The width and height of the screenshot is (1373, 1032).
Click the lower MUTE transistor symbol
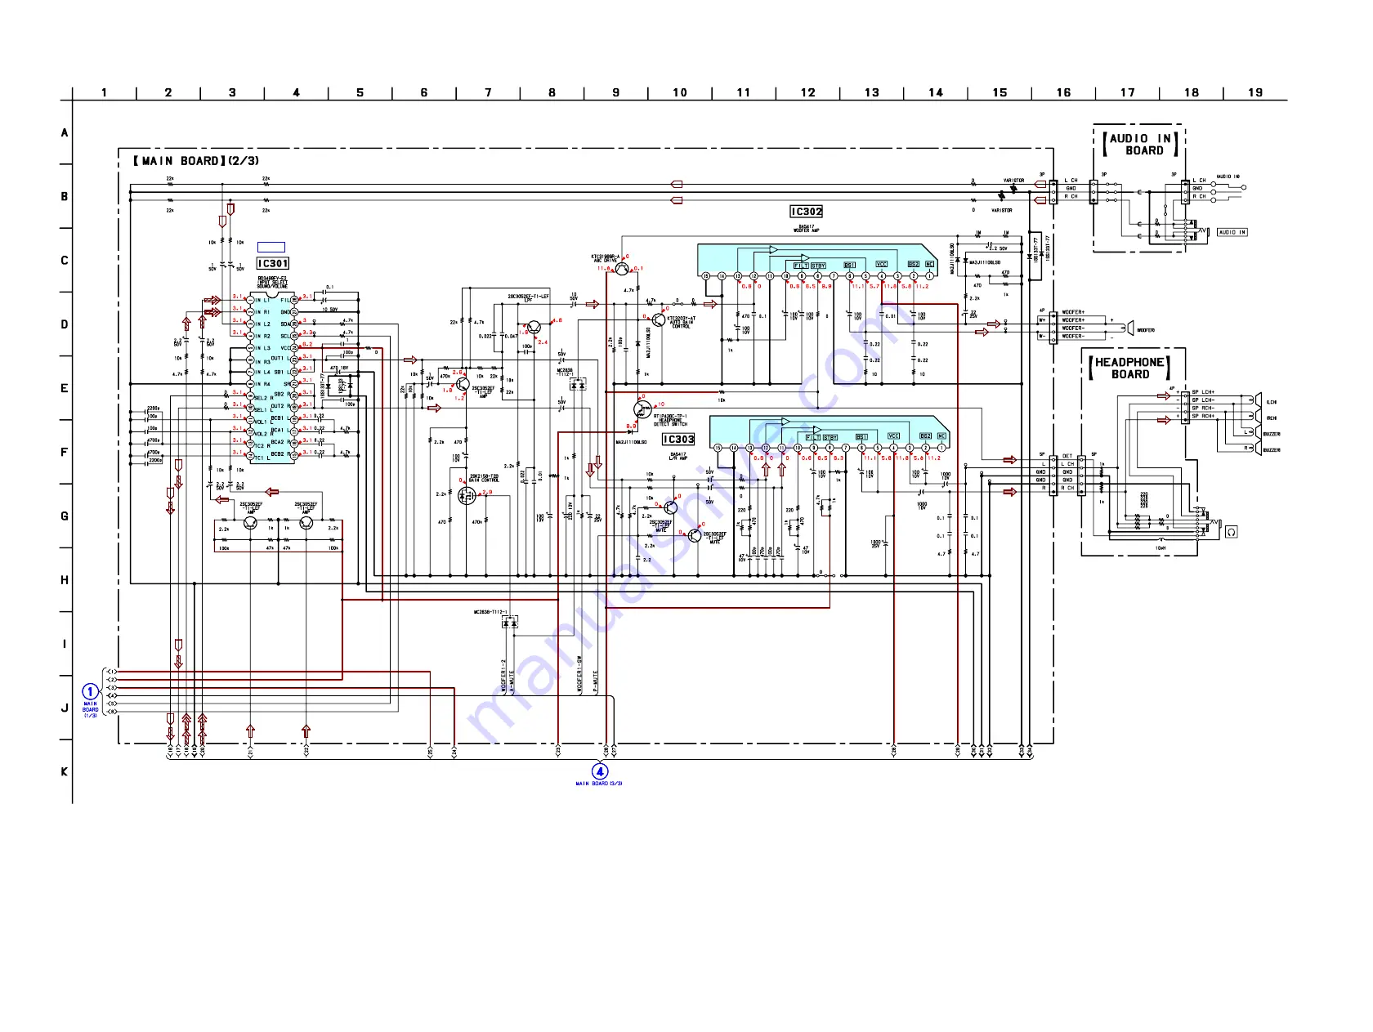[x=694, y=535]
